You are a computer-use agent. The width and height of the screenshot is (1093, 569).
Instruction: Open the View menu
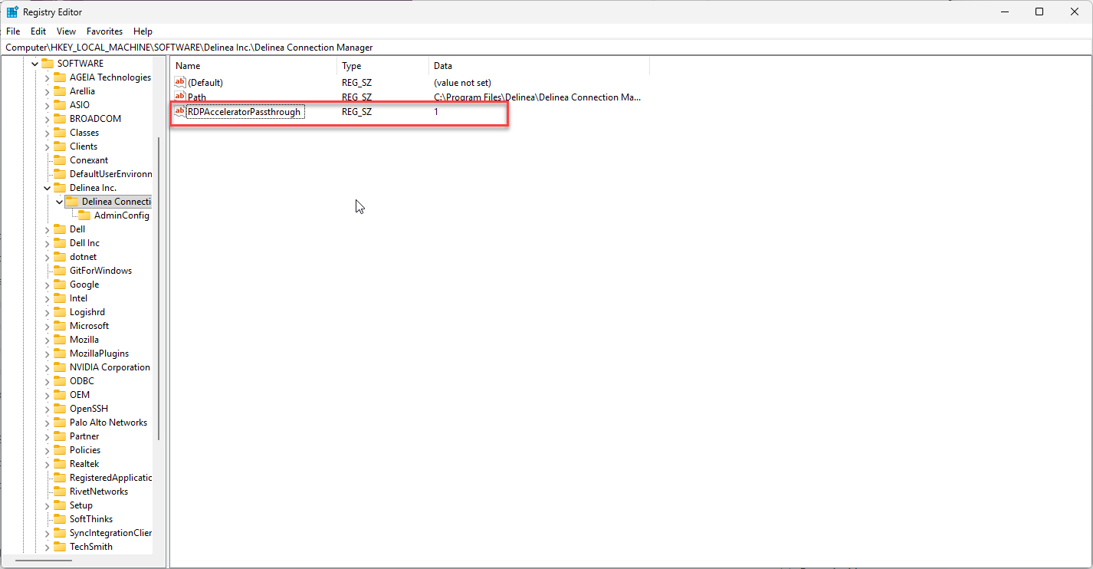coord(66,31)
